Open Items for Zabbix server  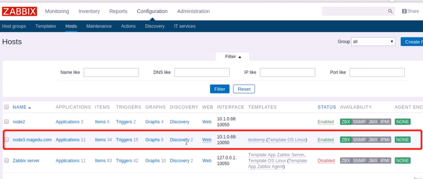coord(101,161)
